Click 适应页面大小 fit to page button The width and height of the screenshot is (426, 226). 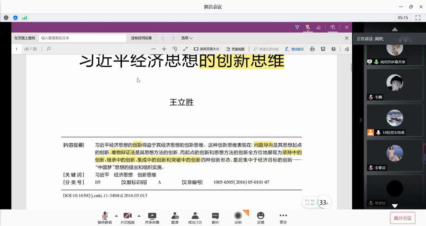click(x=206, y=49)
